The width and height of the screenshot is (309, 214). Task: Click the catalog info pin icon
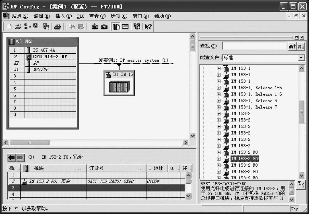coord(301,184)
